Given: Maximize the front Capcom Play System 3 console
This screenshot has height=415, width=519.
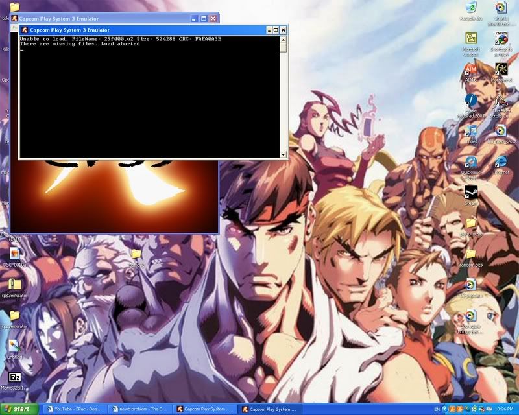Looking at the screenshot, I should [276, 30].
